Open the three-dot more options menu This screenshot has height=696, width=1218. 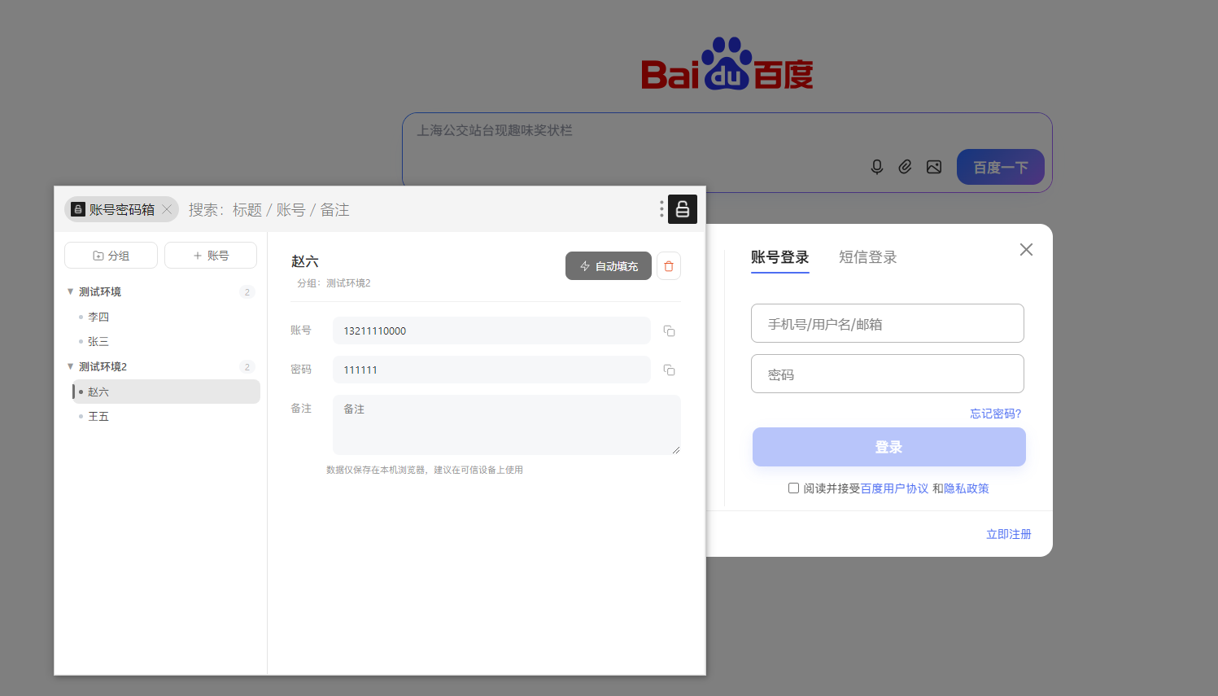(x=661, y=209)
